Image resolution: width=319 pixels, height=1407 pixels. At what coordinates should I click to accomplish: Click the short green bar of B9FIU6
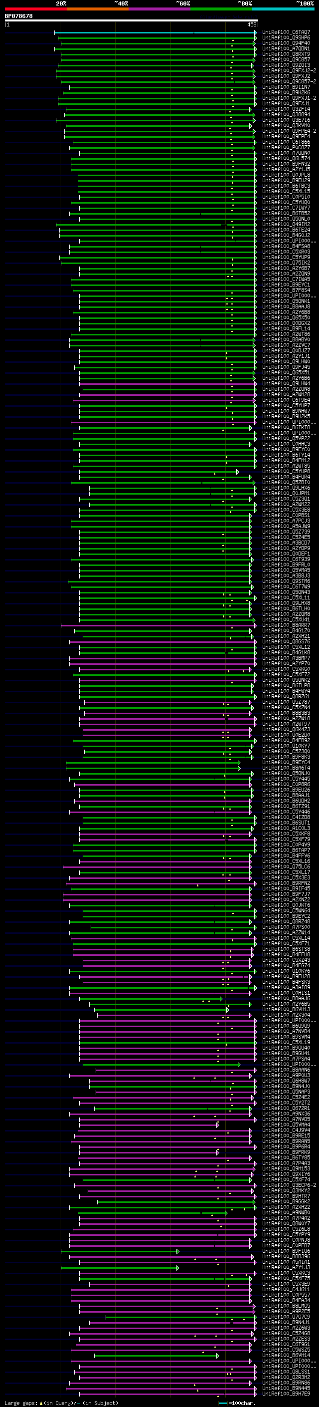pyautogui.click(x=120, y=1251)
